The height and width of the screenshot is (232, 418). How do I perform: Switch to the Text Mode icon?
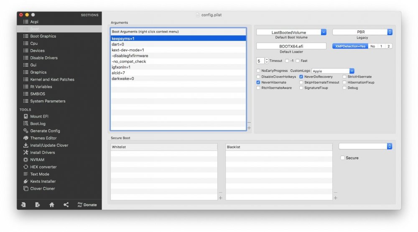click(25, 174)
